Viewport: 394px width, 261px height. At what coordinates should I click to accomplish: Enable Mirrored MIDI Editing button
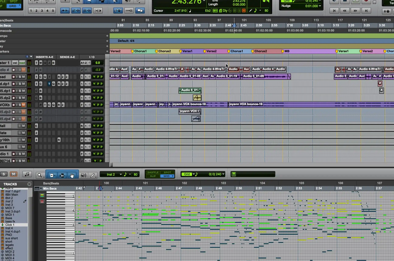[x=129, y=11]
